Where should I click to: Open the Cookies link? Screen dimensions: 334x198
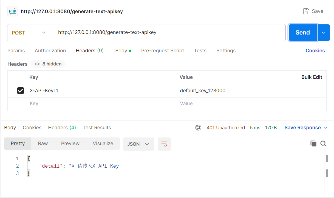click(x=315, y=51)
